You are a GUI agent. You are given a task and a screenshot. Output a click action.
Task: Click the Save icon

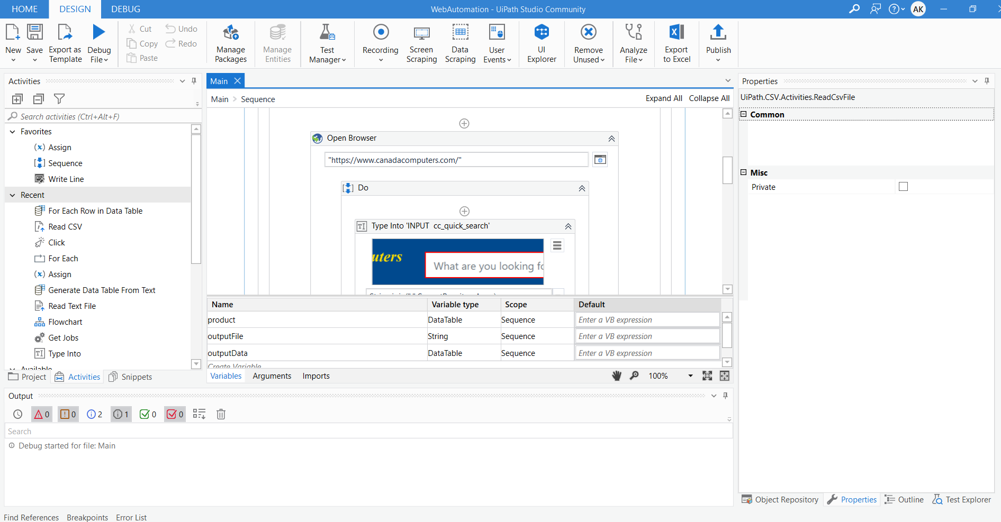[35, 32]
